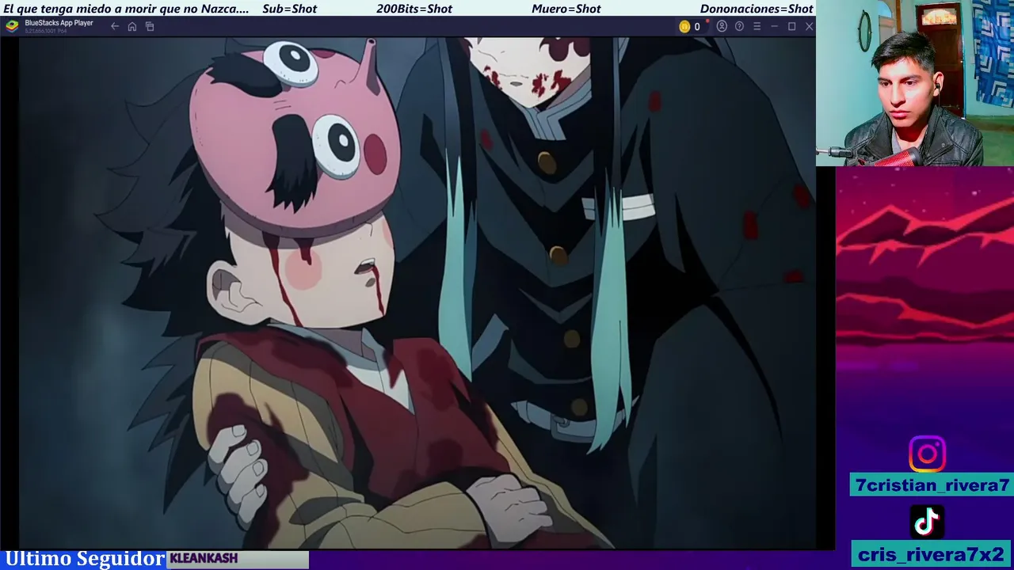Click the cris_rivera7x2 TikTok handle
Viewport: 1014px width, 570px height.
932,554
